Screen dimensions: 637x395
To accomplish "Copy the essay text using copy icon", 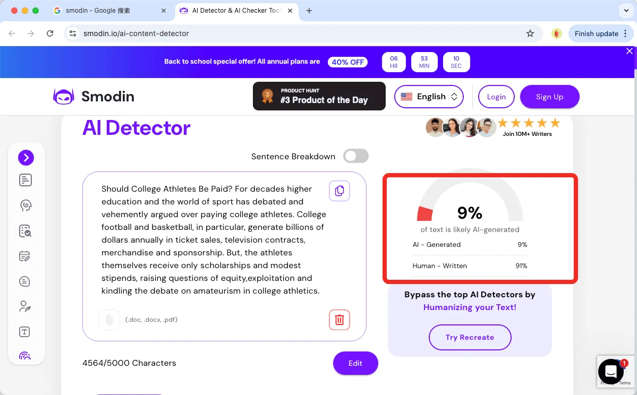I will click(x=339, y=191).
